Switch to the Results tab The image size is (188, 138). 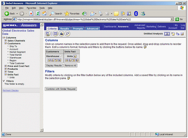tap(65, 29)
